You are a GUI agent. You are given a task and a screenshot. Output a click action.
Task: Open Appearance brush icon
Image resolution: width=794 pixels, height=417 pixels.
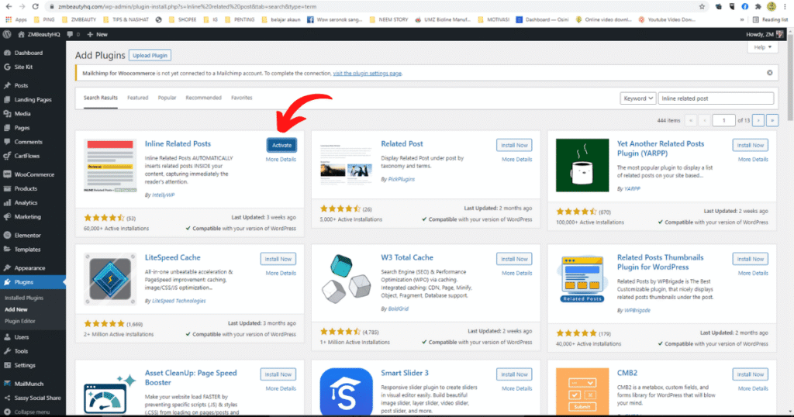(7, 268)
